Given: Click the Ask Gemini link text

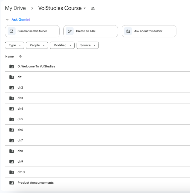Looking at the screenshot, I should point(21,19).
